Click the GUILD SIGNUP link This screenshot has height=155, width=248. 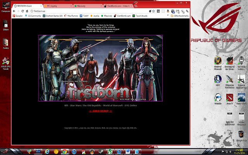101,111
